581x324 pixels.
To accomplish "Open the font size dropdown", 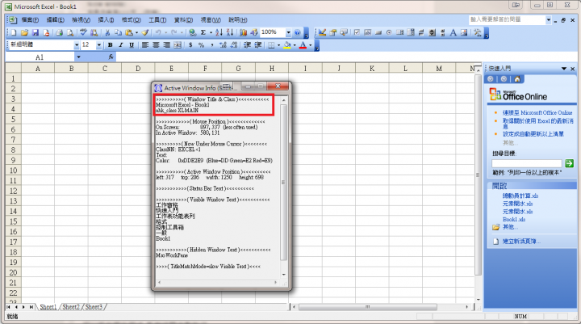I will tap(99, 45).
